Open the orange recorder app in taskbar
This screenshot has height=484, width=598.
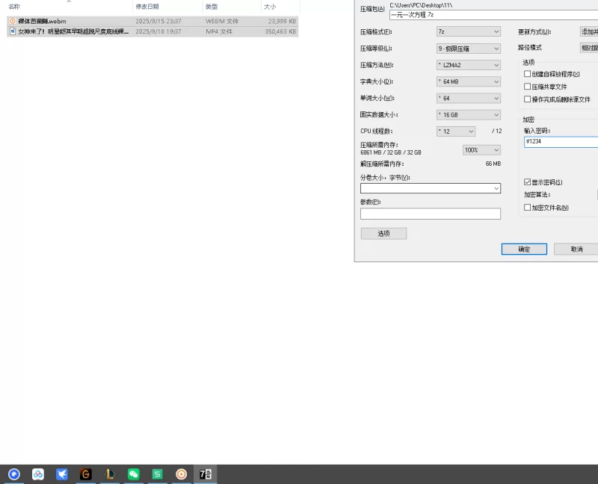[181, 474]
